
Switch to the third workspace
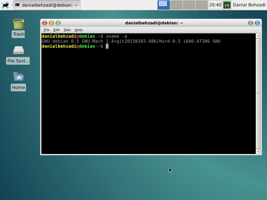point(189,5)
